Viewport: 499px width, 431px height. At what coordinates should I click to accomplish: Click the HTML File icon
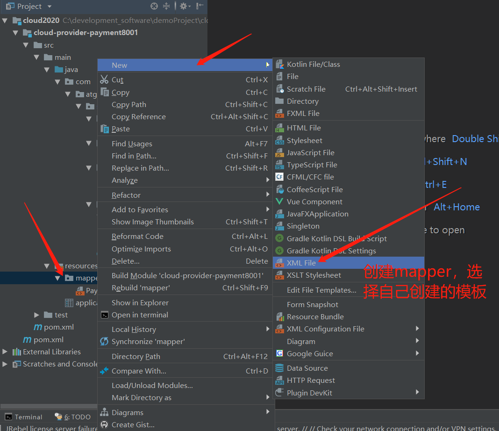click(280, 128)
